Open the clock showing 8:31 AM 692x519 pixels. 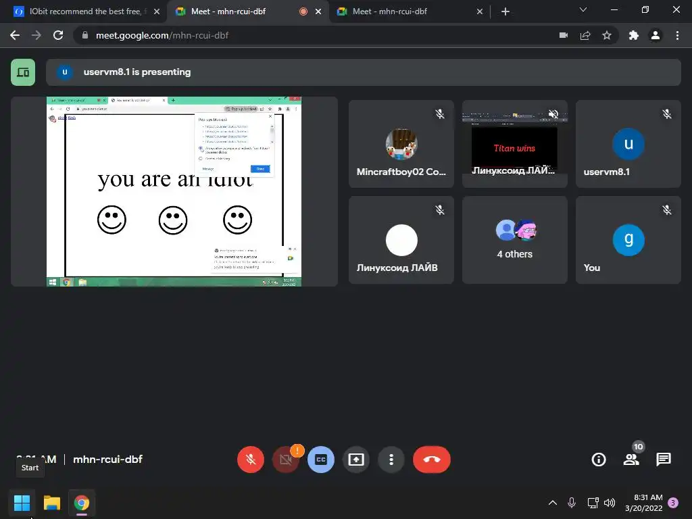[644, 503]
